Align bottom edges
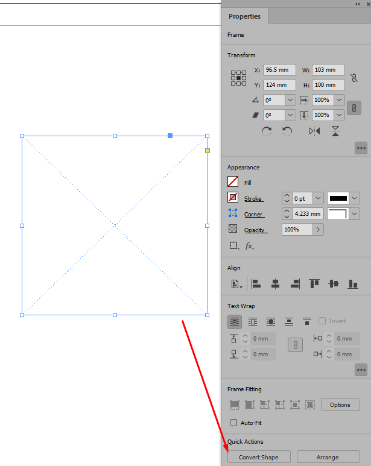The height and width of the screenshot is (466, 371). point(353,284)
